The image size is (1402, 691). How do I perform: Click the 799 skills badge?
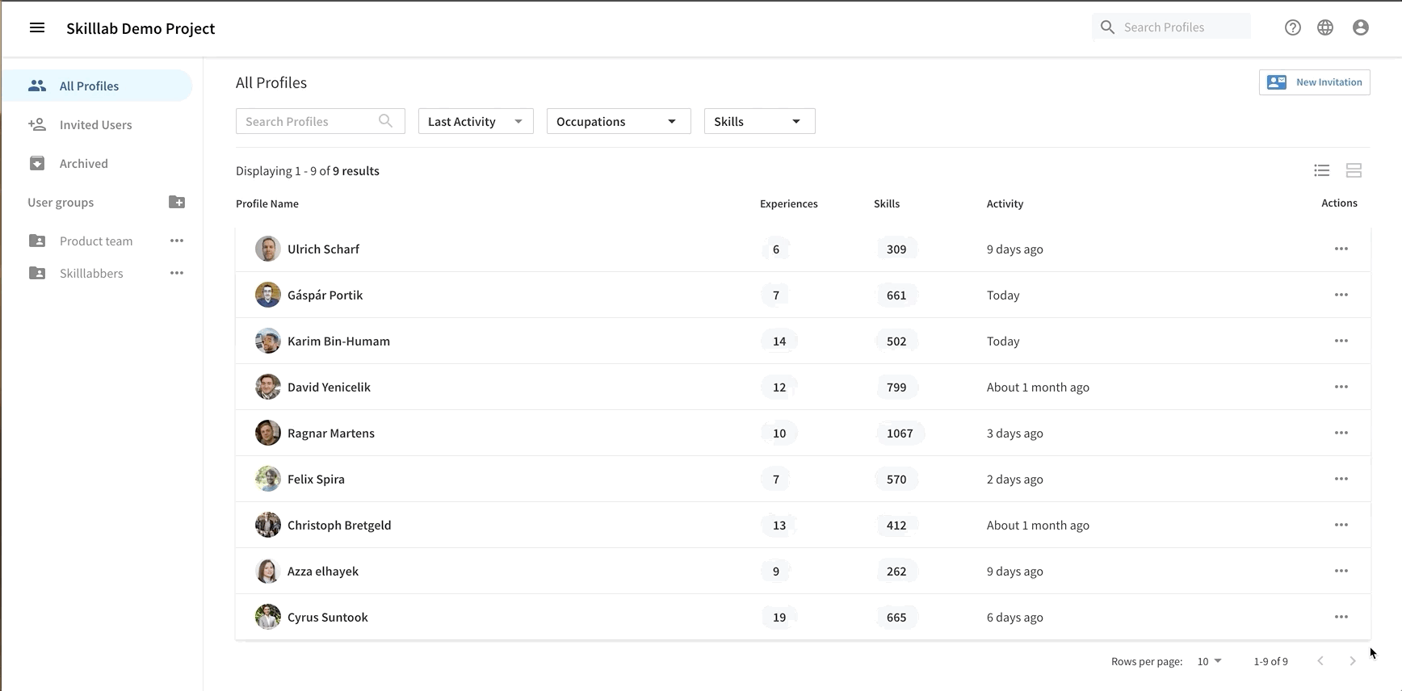(x=896, y=387)
